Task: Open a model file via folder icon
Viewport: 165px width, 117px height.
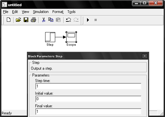Action: [18, 20]
